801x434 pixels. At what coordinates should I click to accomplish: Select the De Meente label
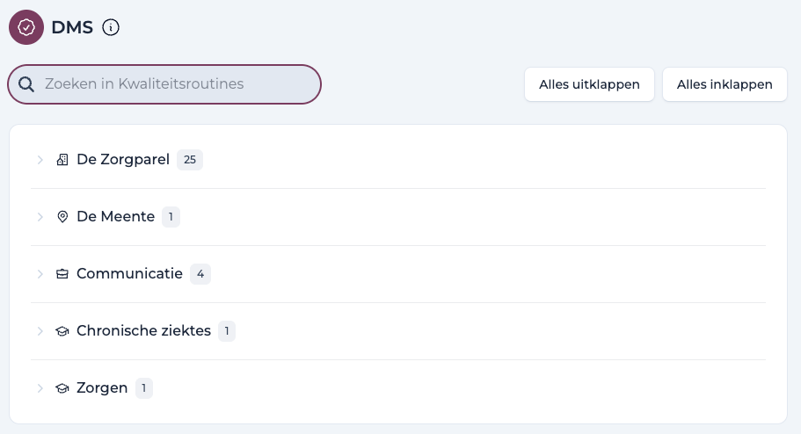[x=115, y=216]
